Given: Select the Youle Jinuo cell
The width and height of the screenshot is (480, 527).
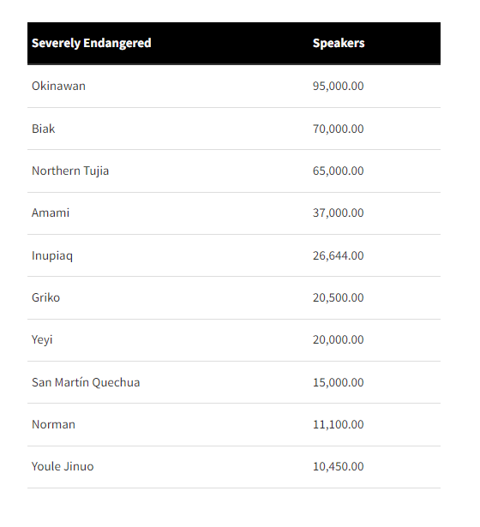Looking at the screenshot, I should (x=63, y=466).
